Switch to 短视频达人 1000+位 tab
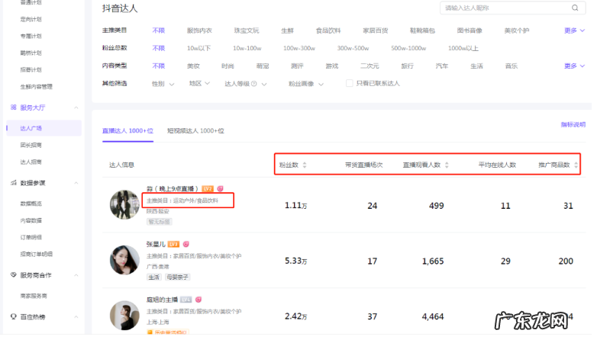This screenshot has height=343, width=597. click(x=195, y=131)
